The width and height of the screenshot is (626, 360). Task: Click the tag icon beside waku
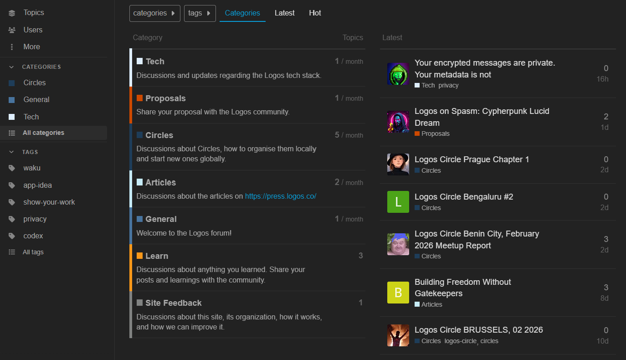[12, 168]
